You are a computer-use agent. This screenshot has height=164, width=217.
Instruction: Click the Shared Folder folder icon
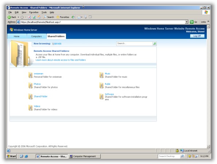(30, 97)
